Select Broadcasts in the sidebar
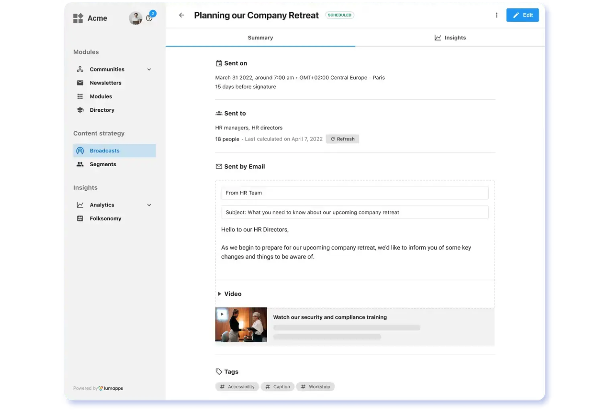The width and height of the screenshot is (615, 410). click(114, 151)
